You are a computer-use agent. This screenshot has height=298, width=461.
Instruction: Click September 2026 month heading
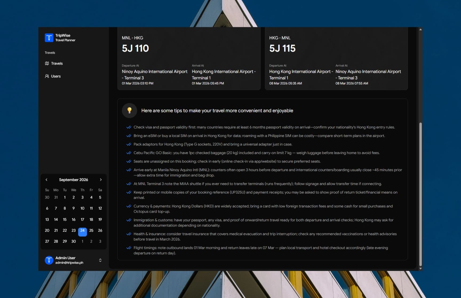point(74,180)
